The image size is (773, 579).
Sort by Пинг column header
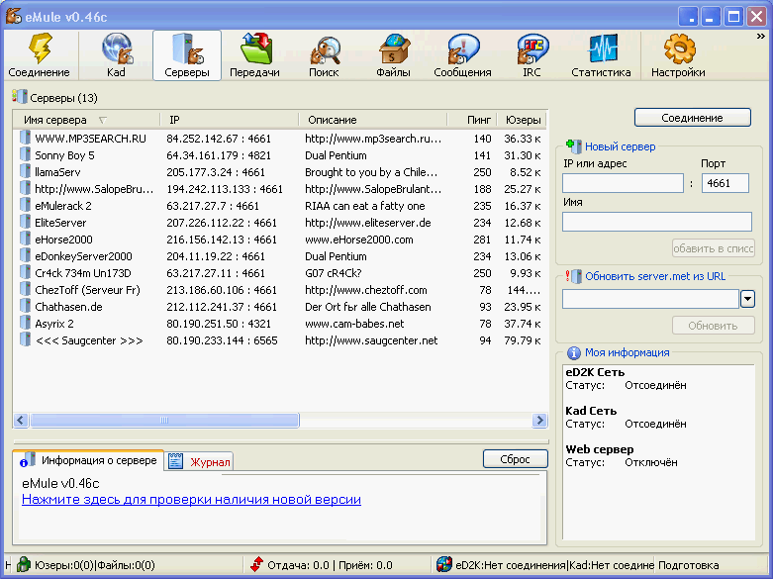coord(472,120)
